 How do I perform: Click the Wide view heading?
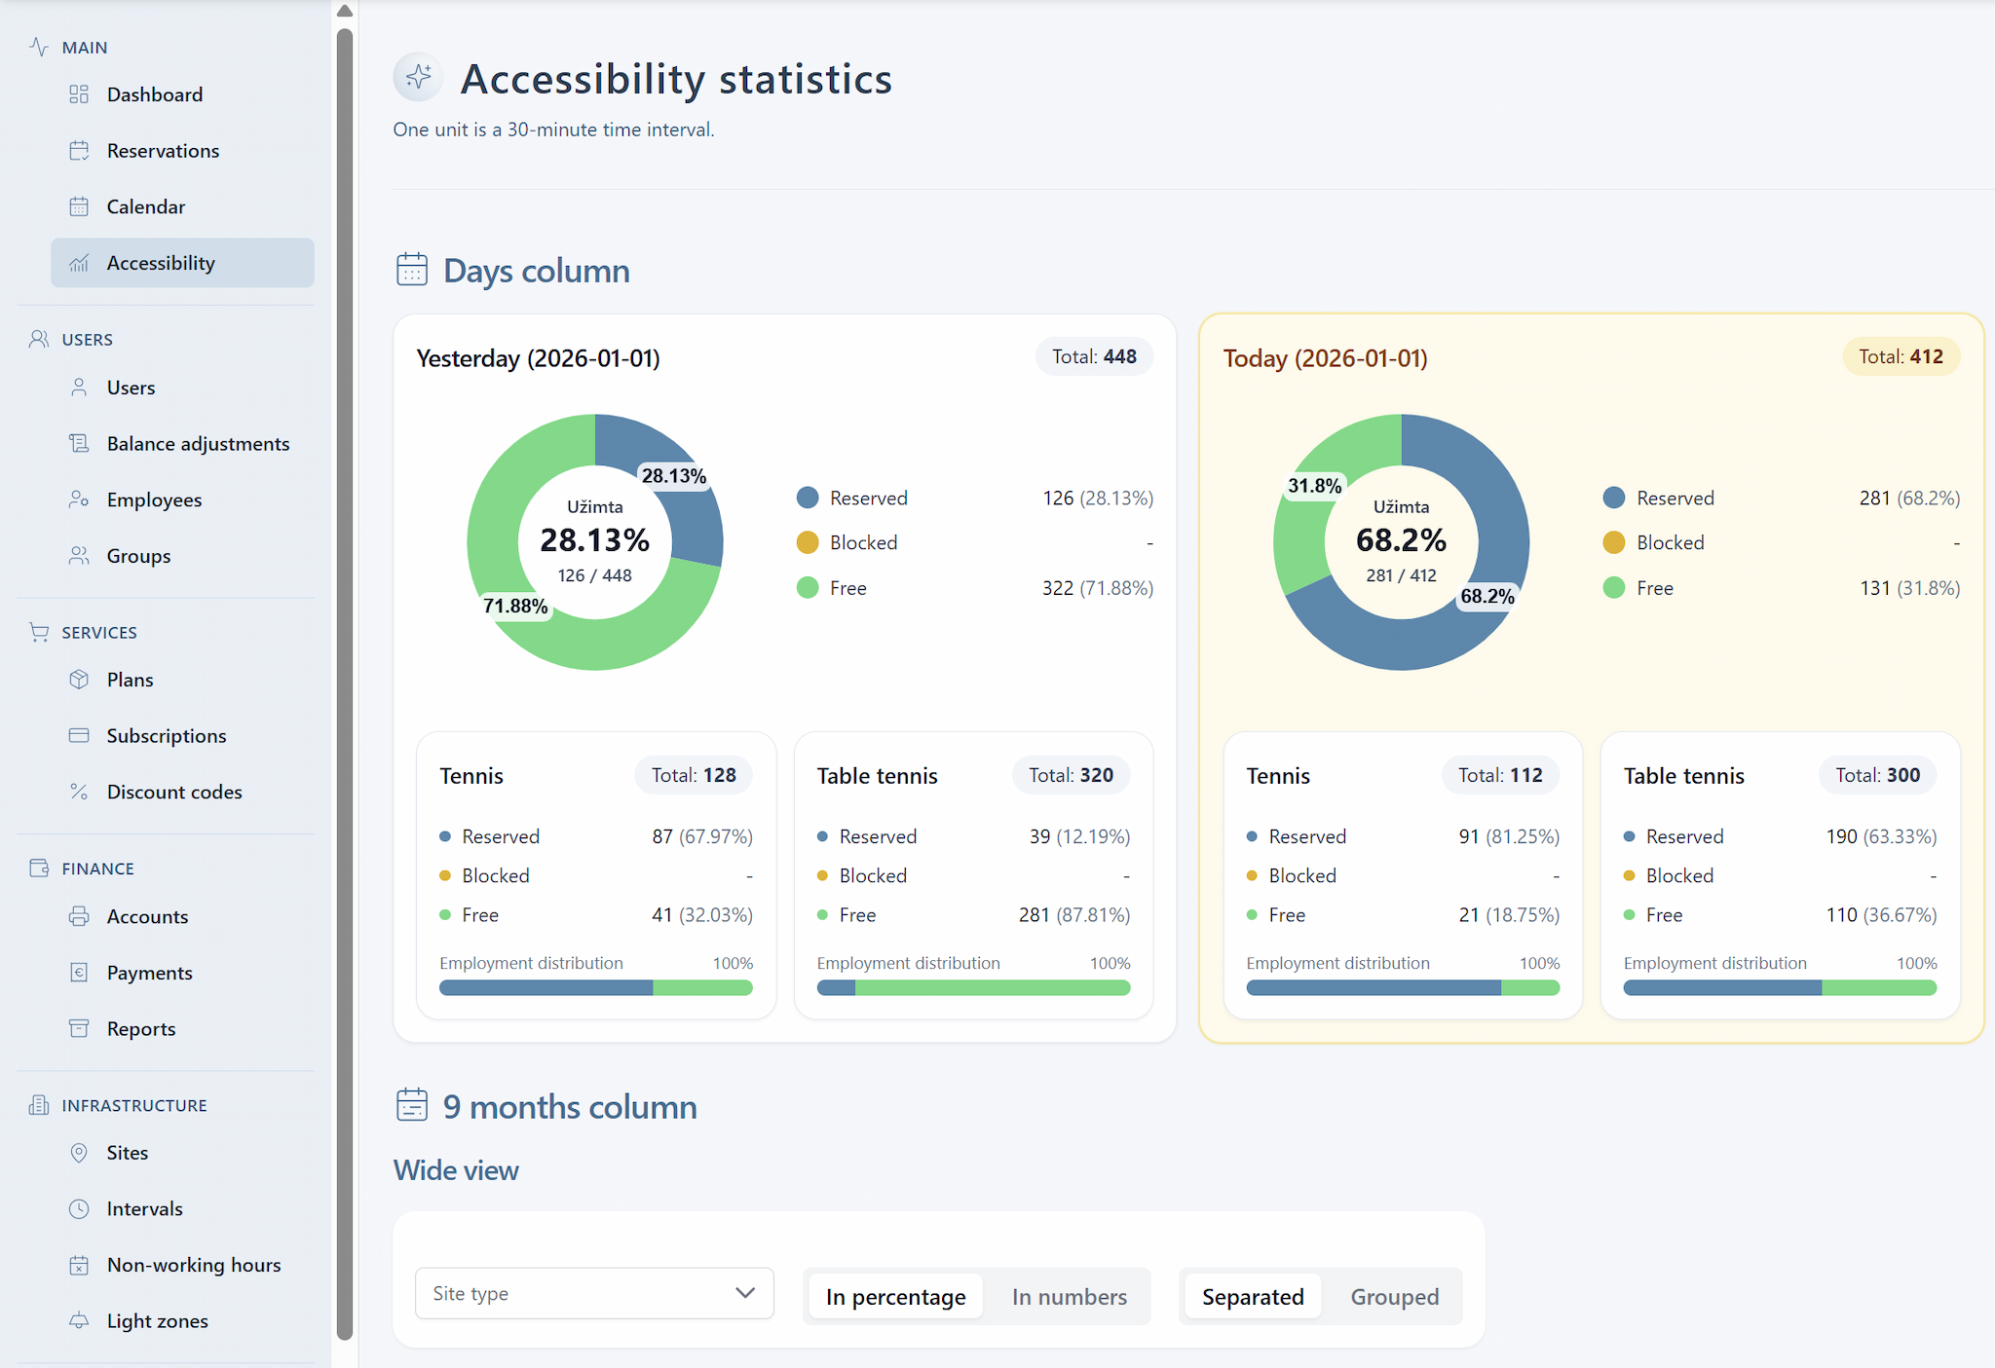click(x=456, y=1169)
